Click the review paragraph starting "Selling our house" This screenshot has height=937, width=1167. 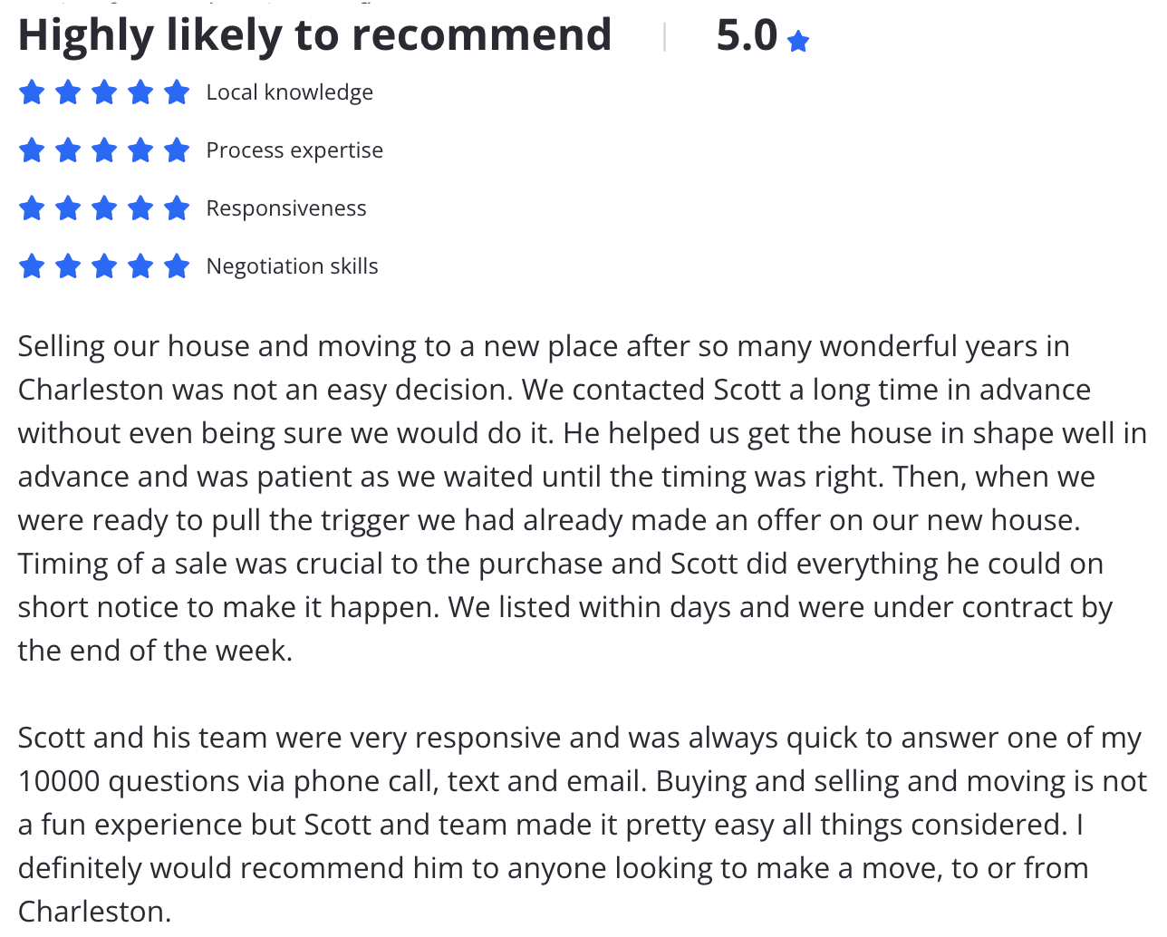coord(583,497)
